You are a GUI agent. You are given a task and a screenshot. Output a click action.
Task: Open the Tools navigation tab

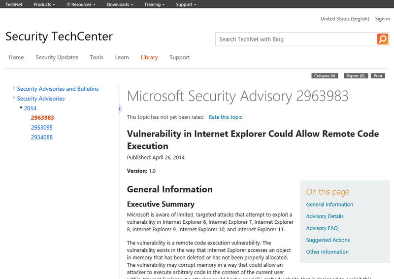tap(97, 57)
